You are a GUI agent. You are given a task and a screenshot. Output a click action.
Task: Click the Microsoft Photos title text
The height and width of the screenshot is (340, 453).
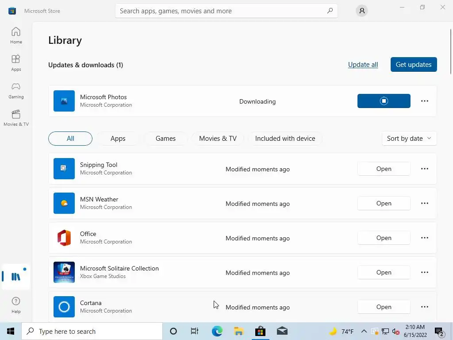pos(104,97)
